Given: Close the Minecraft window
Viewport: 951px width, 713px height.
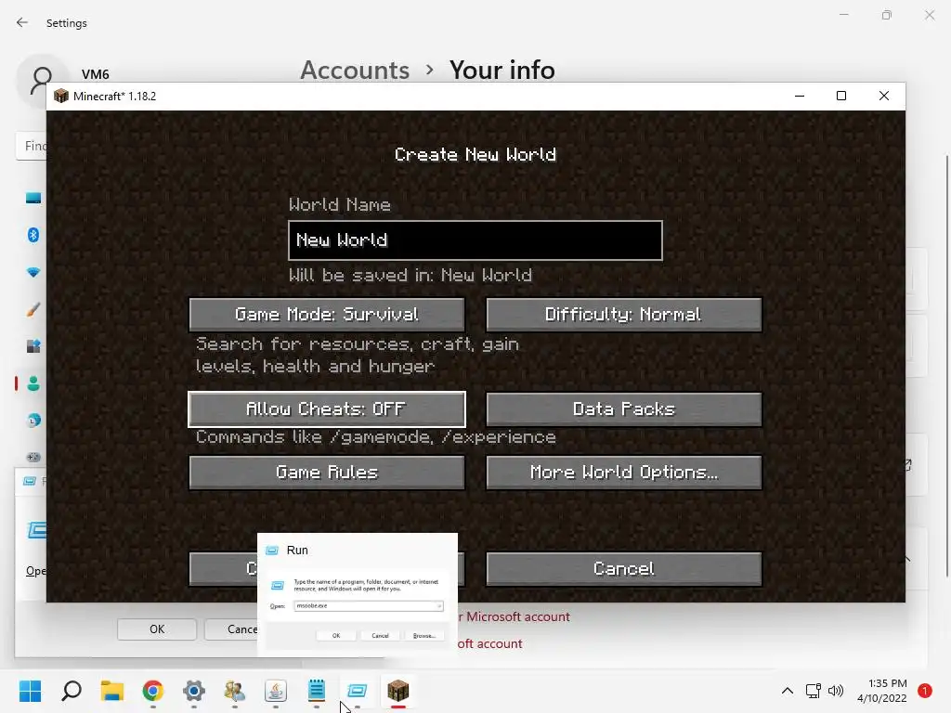Looking at the screenshot, I should click(884, 96).
